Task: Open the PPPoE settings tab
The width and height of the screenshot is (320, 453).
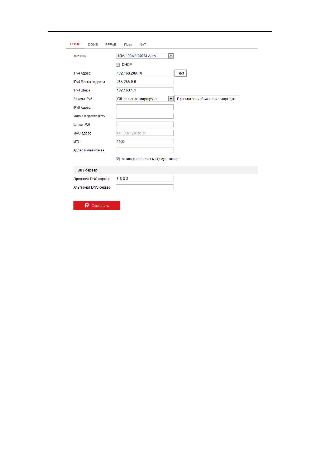Action: pos(110,45)
